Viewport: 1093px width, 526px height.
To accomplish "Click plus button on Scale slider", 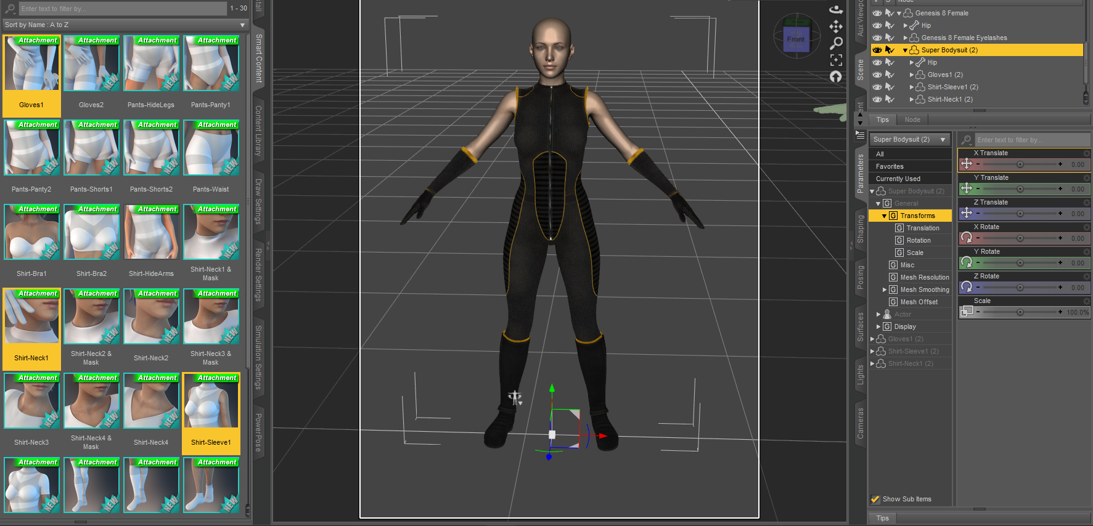I will tap(1060, 312).
